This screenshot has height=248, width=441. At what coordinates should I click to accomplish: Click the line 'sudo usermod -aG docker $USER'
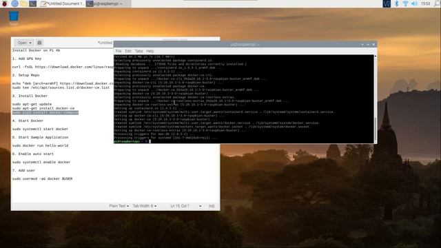point(42,179)
